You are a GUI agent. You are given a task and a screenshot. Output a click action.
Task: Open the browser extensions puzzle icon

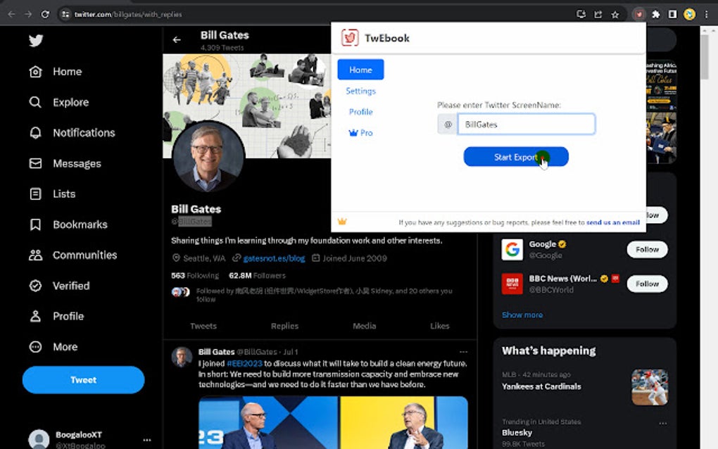pyautogui.click(x=656, y=13)
